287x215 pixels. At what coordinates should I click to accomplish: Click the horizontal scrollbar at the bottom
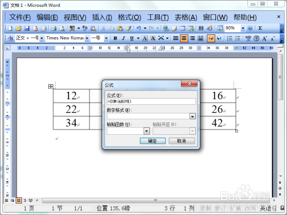[x=156, y=200]
